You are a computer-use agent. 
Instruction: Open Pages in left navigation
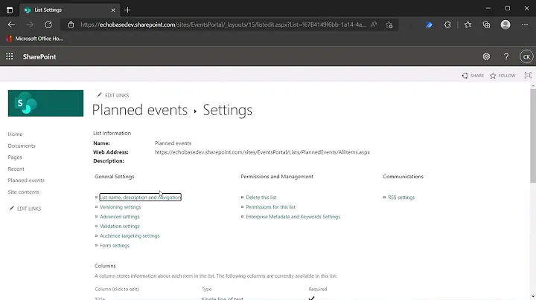coord(15,157)
